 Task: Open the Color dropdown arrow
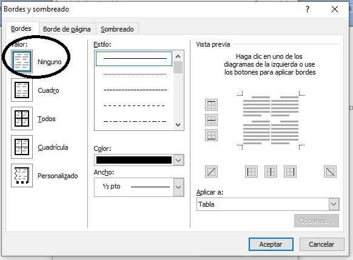coord(178,160)
